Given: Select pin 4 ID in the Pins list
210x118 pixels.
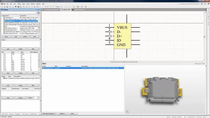Looking at the screenshot, I should [20, 59].
